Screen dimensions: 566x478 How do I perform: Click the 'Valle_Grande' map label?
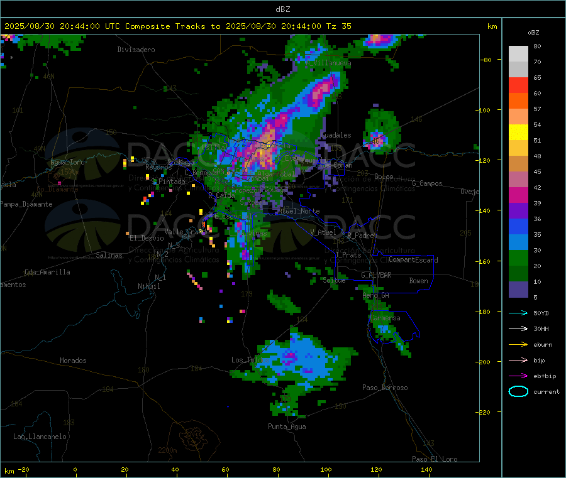pos(187,232)
